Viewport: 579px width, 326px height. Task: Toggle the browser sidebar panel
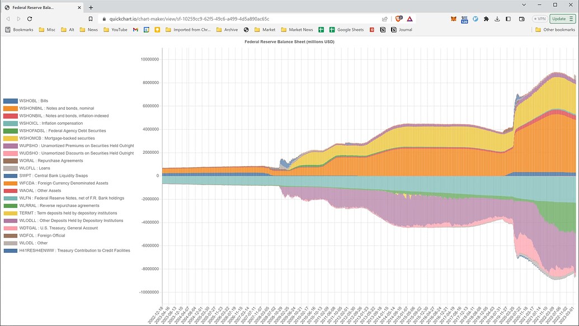coord(508,18)
